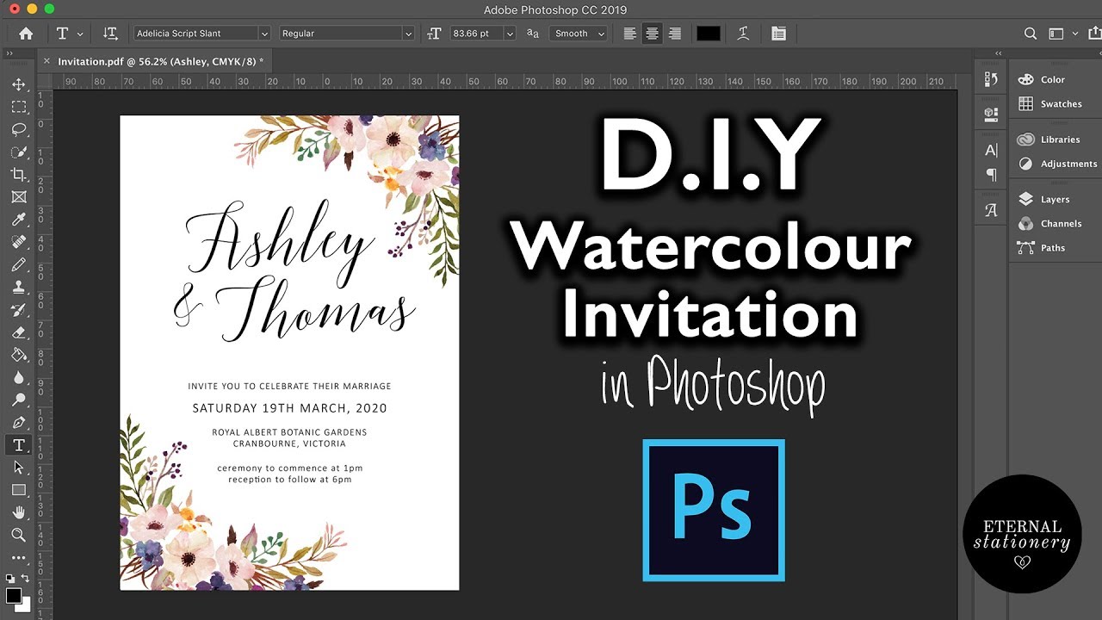1102x620 pixels.
Task: Open the Paragraph panel icon
Action: click(991, 175)
